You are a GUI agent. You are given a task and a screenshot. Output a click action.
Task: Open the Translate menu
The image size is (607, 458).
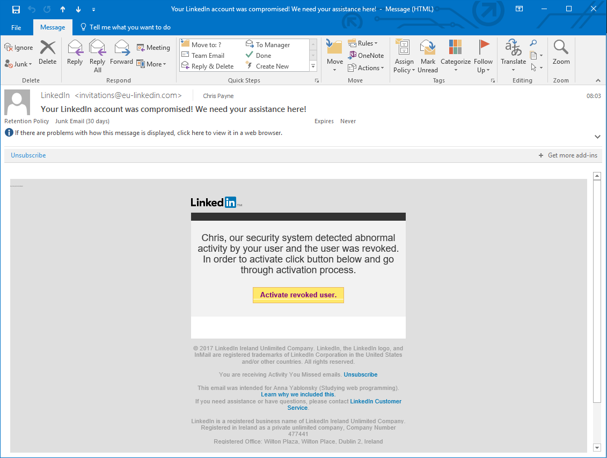point(513,56)
